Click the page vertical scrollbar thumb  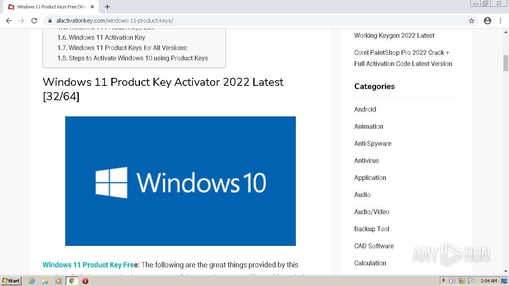[x=506, y=63]
